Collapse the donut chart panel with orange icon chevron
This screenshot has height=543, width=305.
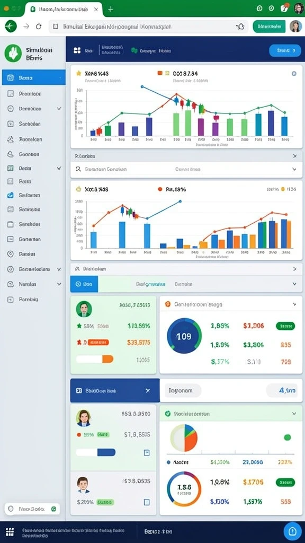click(294, 304)
